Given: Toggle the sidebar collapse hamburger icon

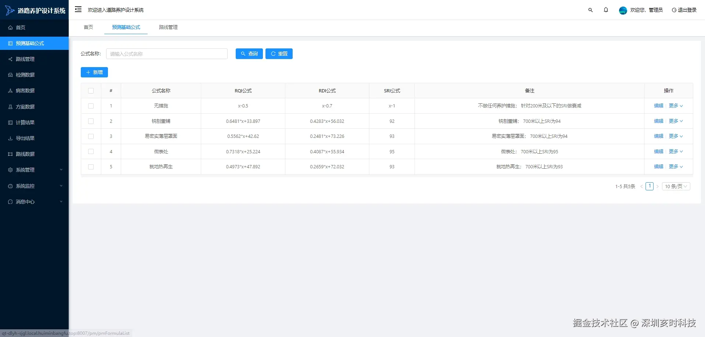Looking at the screenshot, I should [x=78, y=10].
